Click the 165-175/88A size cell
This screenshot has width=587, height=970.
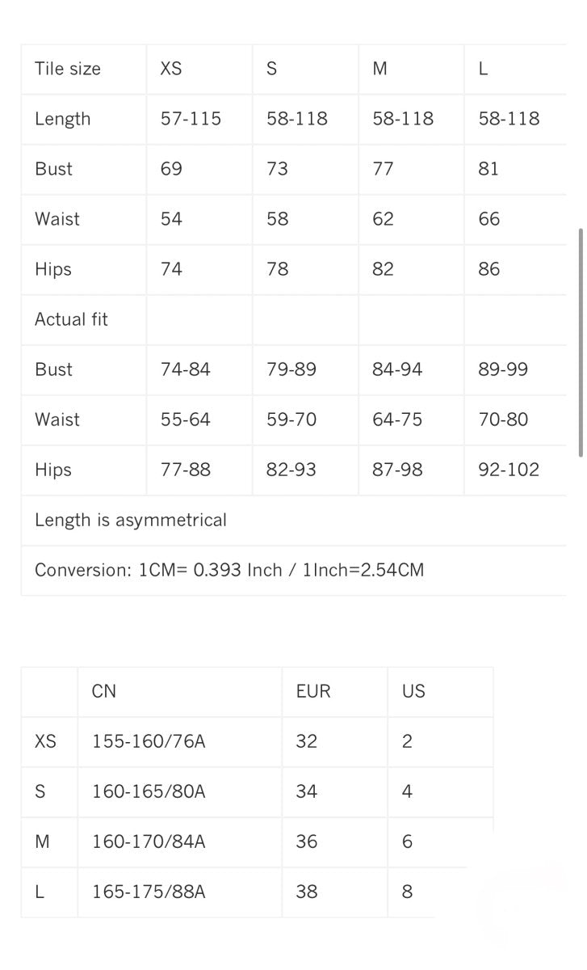[x=149, y=892]
